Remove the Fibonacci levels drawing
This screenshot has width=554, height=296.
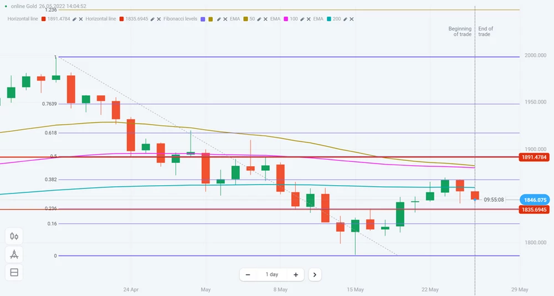225,19
